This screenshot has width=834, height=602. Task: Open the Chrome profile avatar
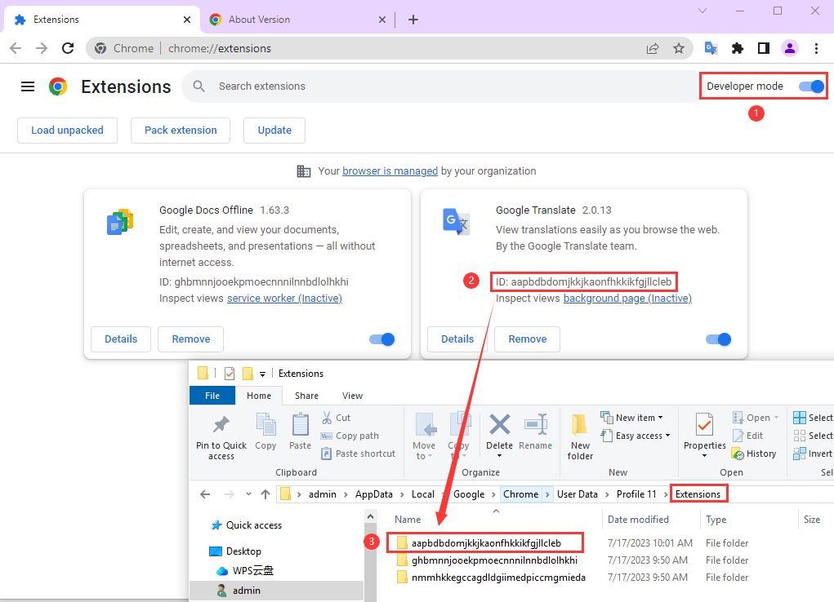790,48
